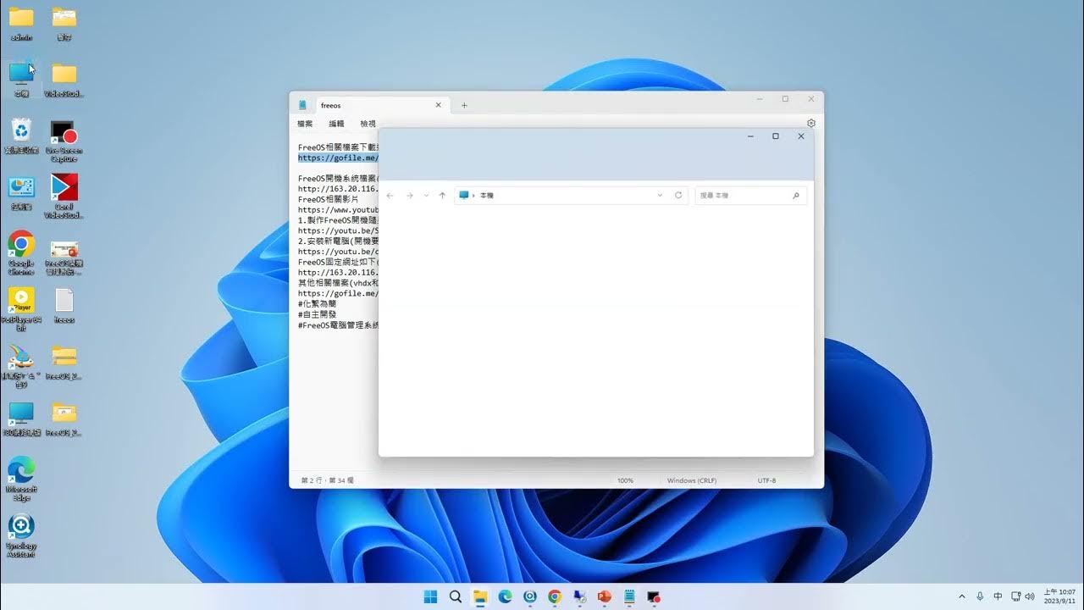Open the taskbar clock and date
This screenshot has width=1084, height=610.
point(1059,596)
